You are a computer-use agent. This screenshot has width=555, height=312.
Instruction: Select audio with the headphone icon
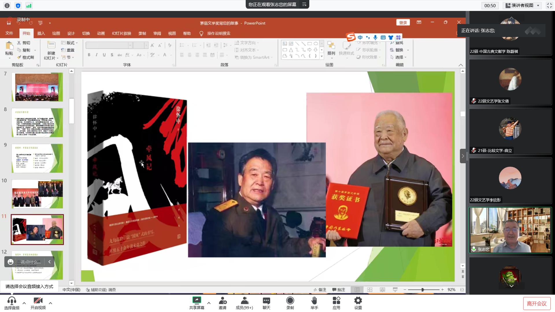click(x=12, y=301)
